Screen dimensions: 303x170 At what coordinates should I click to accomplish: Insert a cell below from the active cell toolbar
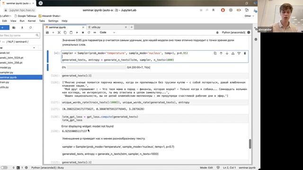(x=239, y=53)
